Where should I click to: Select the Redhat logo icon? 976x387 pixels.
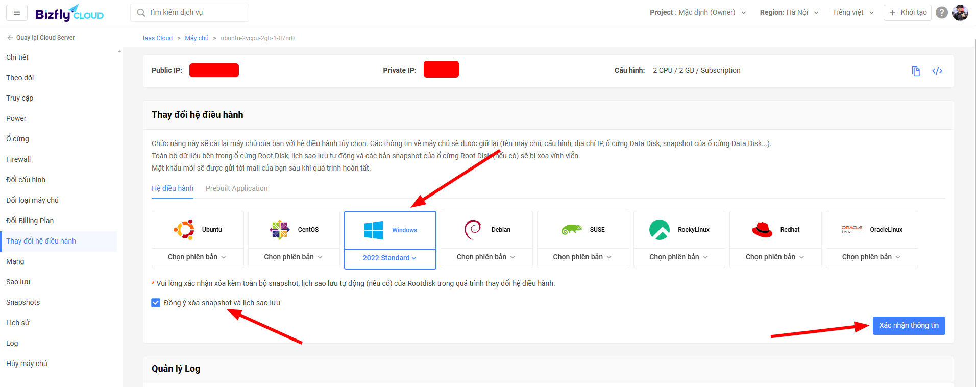click(762, 230)
